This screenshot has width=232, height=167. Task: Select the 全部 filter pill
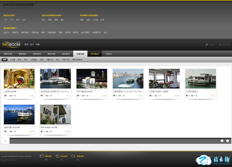click(4, 60)
